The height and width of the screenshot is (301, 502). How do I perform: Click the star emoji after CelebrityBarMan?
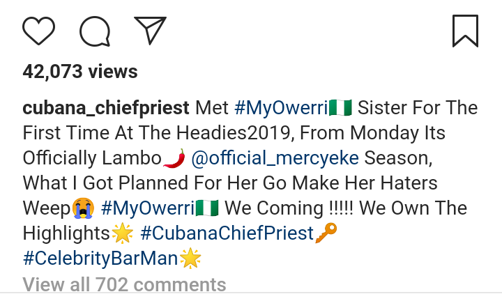click(x=190, y=259)
